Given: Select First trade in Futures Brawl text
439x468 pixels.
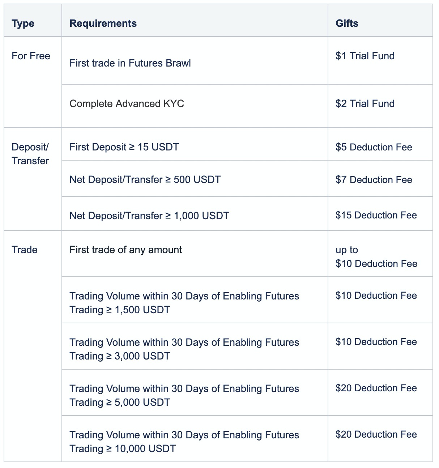Looking at the screenshot, I should 130,63.
